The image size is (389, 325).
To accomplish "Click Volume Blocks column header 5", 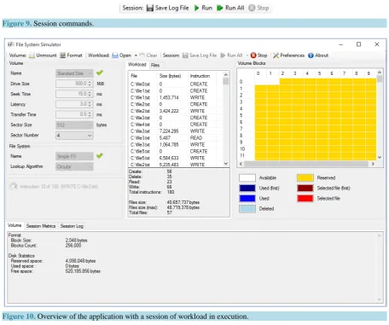I will point(319,73).
